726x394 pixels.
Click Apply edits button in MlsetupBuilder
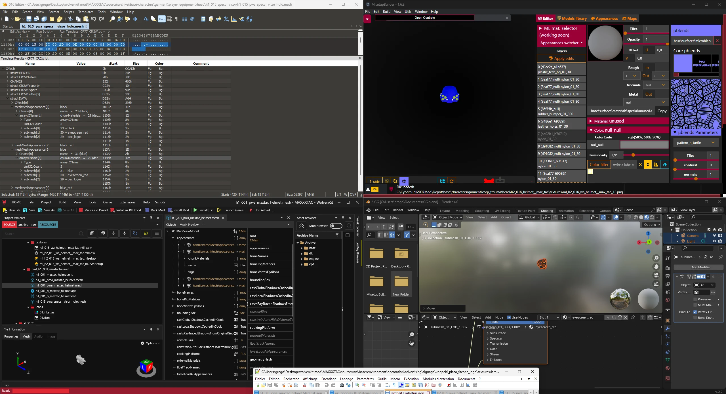coord(561,58)
